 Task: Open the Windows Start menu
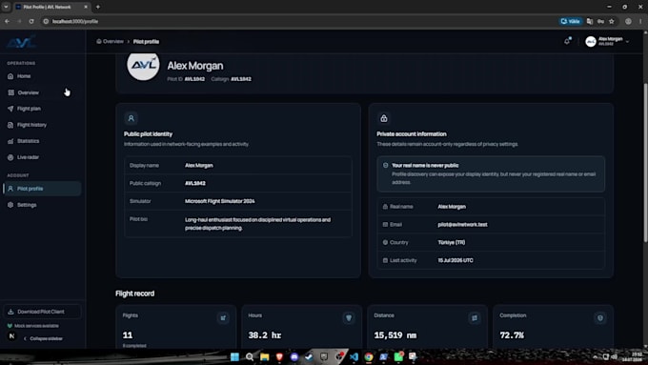coord(234,356)
